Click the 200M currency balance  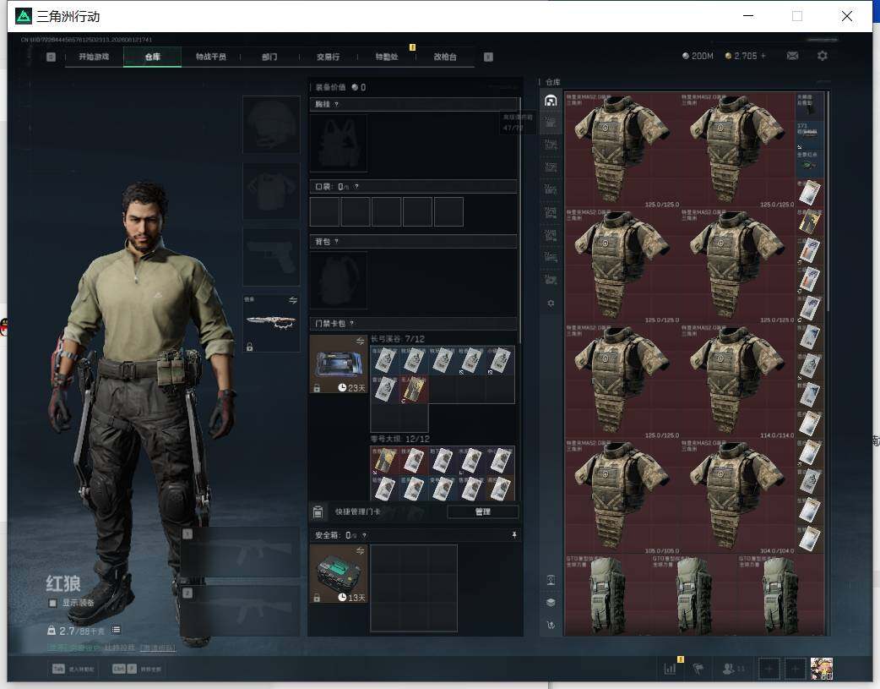click(698, 56)
